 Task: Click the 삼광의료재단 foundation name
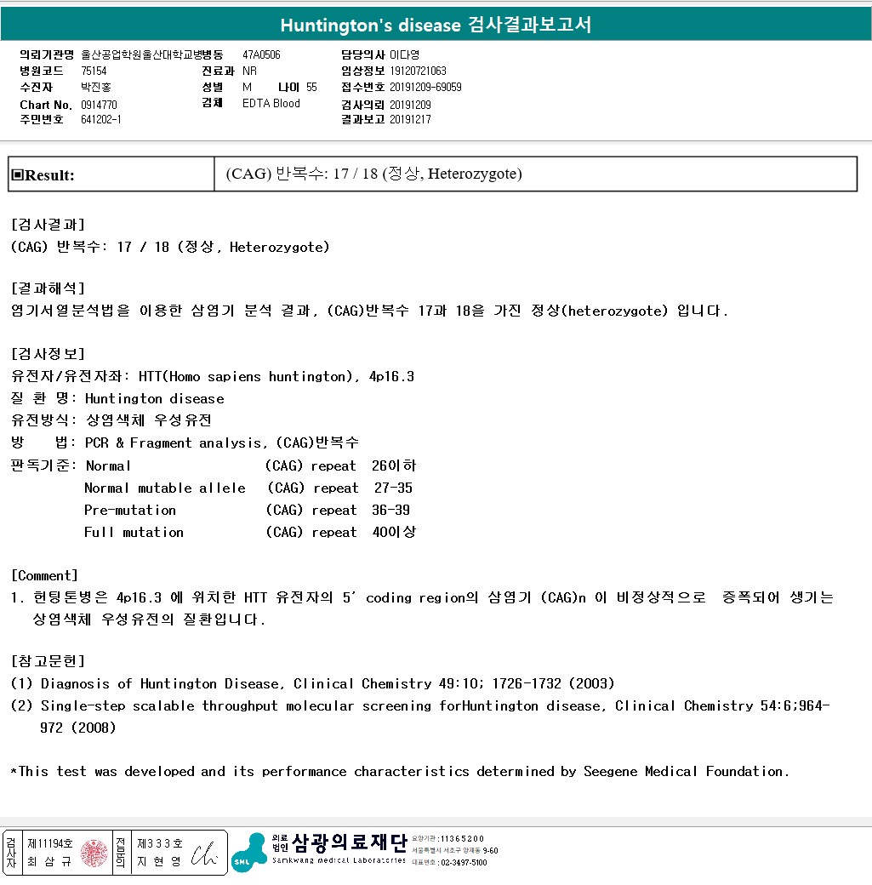350,843
